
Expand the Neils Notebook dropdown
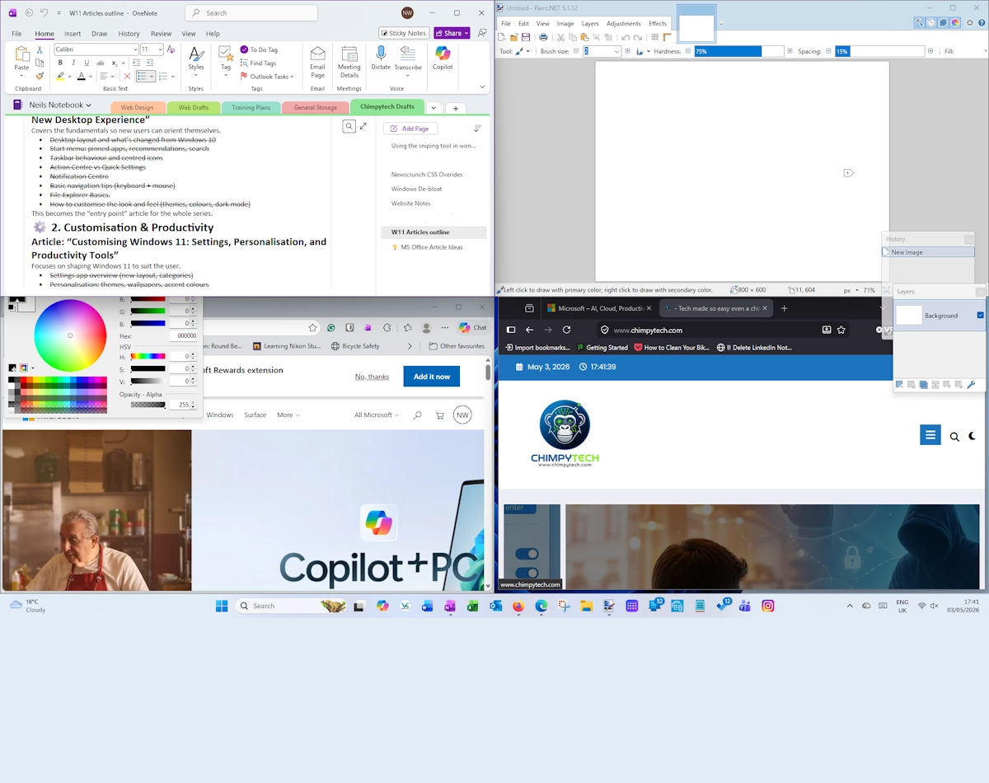(x=88, y=105)
